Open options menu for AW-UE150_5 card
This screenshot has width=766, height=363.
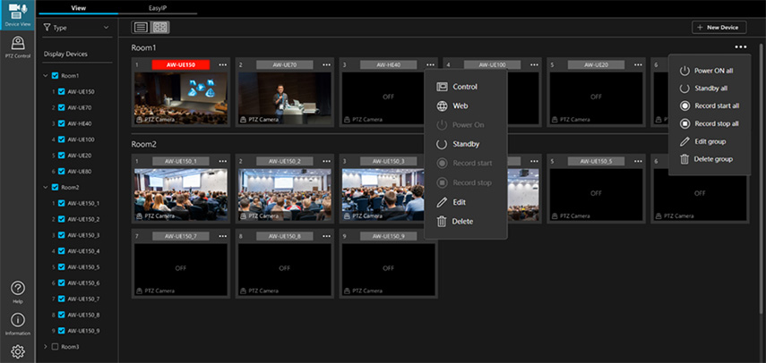pos(638,161)
